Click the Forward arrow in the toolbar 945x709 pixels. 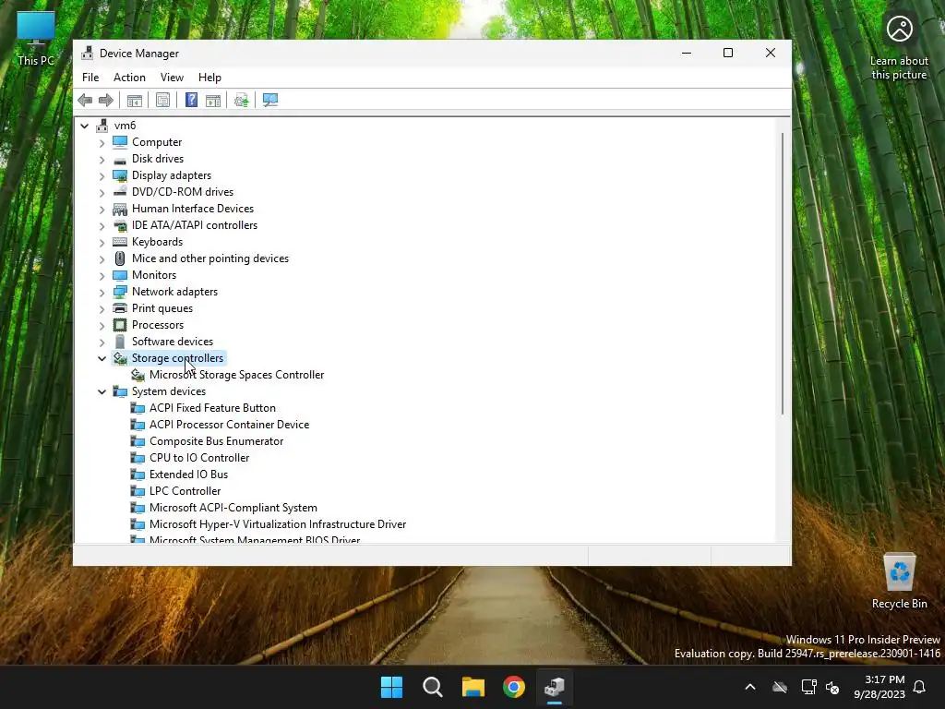106,100
